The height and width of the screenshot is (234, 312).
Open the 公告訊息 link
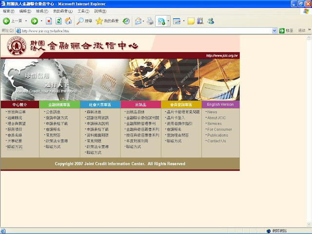coord(53,112)
